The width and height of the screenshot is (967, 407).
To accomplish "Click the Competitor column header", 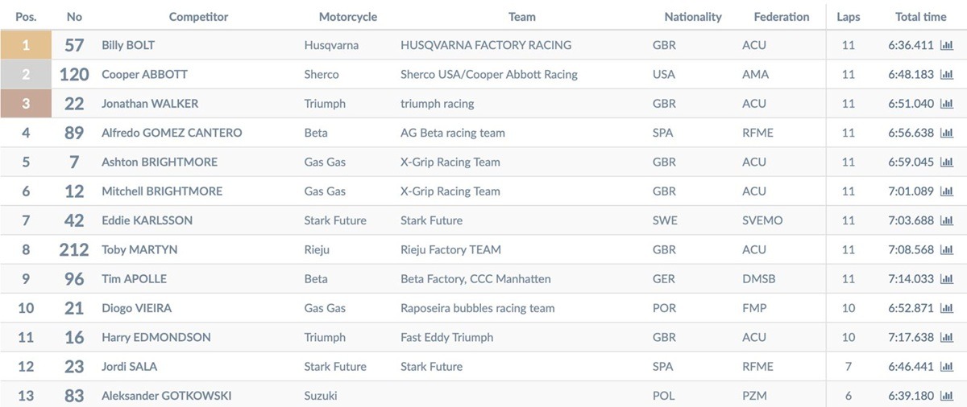I will click(198, 16).
